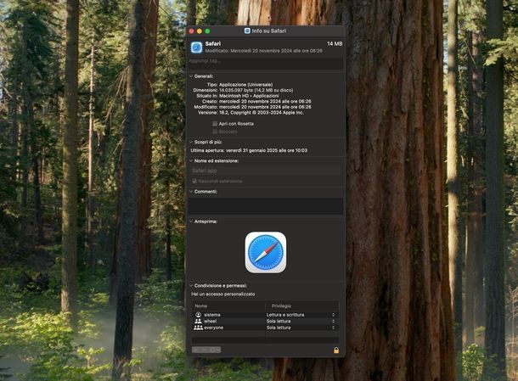The image size is (518, 381).
Task: Click the Info su Safari window title
Action: [x=269, y=31]
